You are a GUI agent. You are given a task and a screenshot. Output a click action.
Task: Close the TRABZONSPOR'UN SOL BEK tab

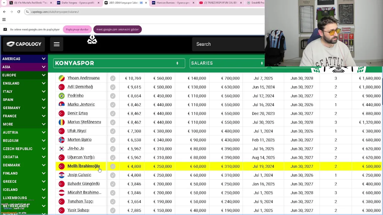pyautogui.click(x=241, y=3)
